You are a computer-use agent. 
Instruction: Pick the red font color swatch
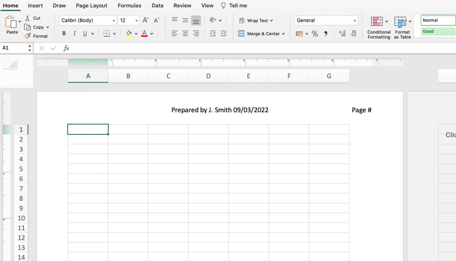pyautogui.click(x=144, y=33)
